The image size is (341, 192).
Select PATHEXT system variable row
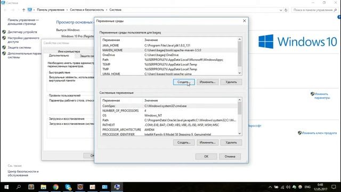[x=169, y=125]
